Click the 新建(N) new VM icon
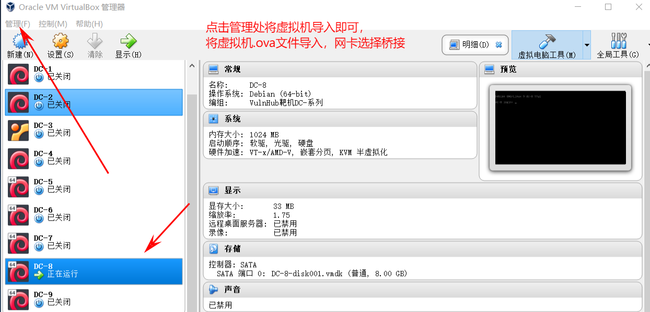Viewport: 650px width, 312px height. tap(20, 41)
